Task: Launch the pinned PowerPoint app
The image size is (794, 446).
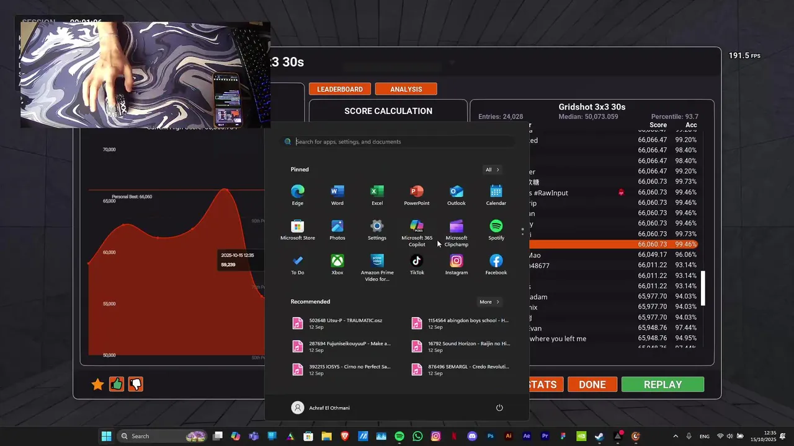Action: tap(417, 195)
